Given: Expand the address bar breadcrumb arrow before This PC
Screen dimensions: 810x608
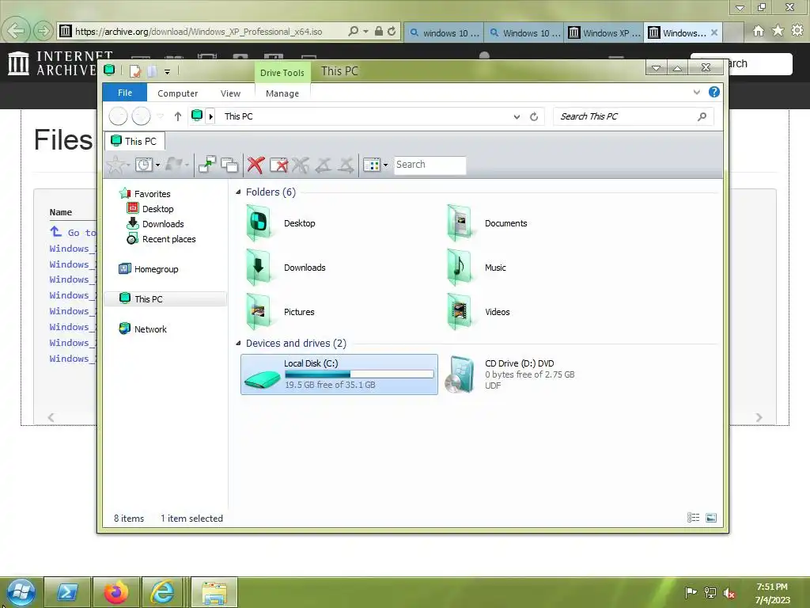Looking at the screenshot, I should click(210, 116).
